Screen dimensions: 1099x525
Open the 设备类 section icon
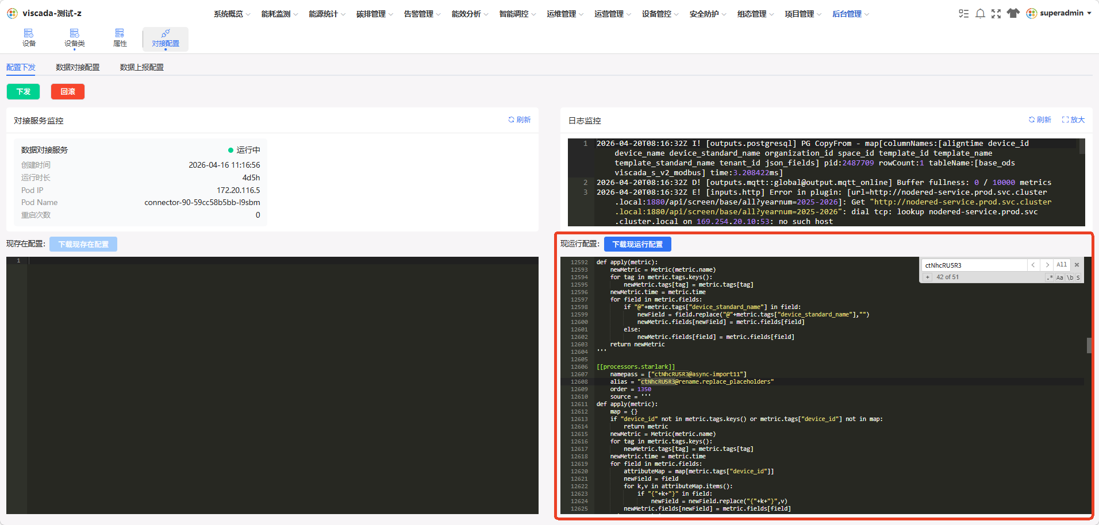click(x=75, y=38)
